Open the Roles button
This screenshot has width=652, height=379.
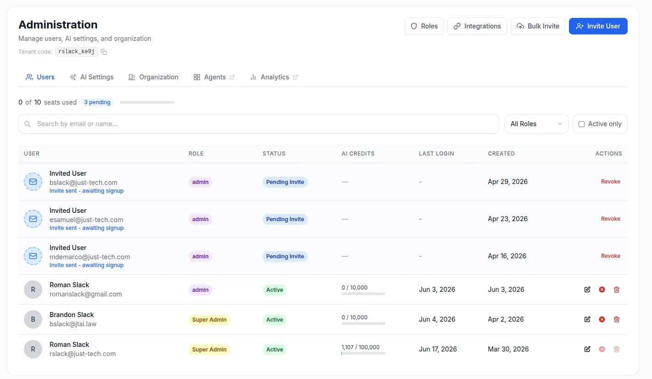click(424, 26)
